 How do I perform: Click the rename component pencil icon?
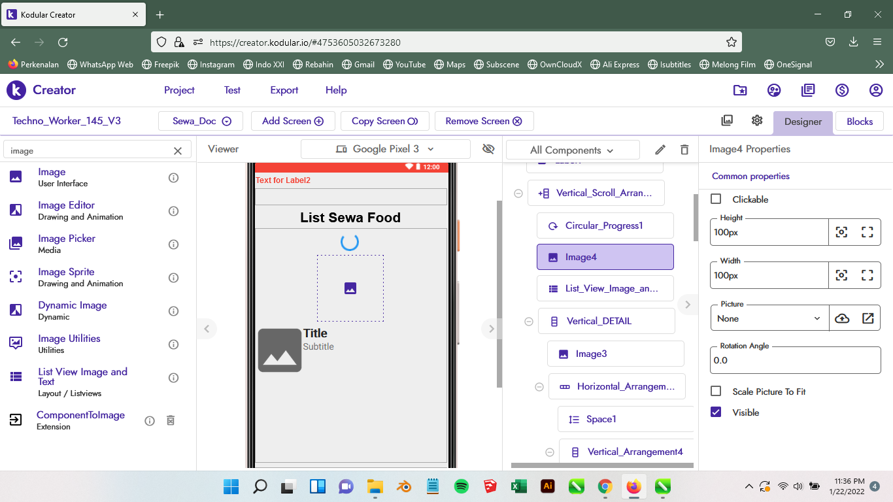pyautogui.click(x=660, y=150)
